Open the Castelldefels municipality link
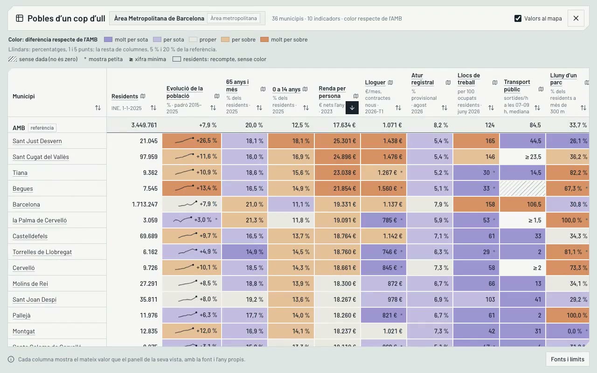 click(x=30, y=236)
